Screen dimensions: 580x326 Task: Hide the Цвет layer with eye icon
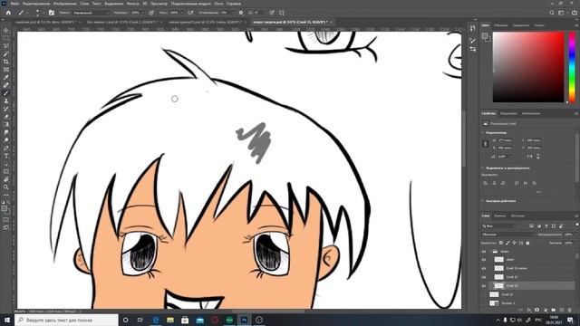tap(484, 260)
